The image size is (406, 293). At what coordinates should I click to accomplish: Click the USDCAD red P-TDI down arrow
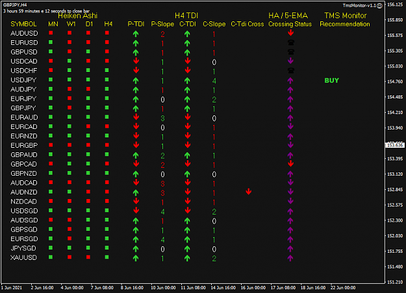(136, 61)
